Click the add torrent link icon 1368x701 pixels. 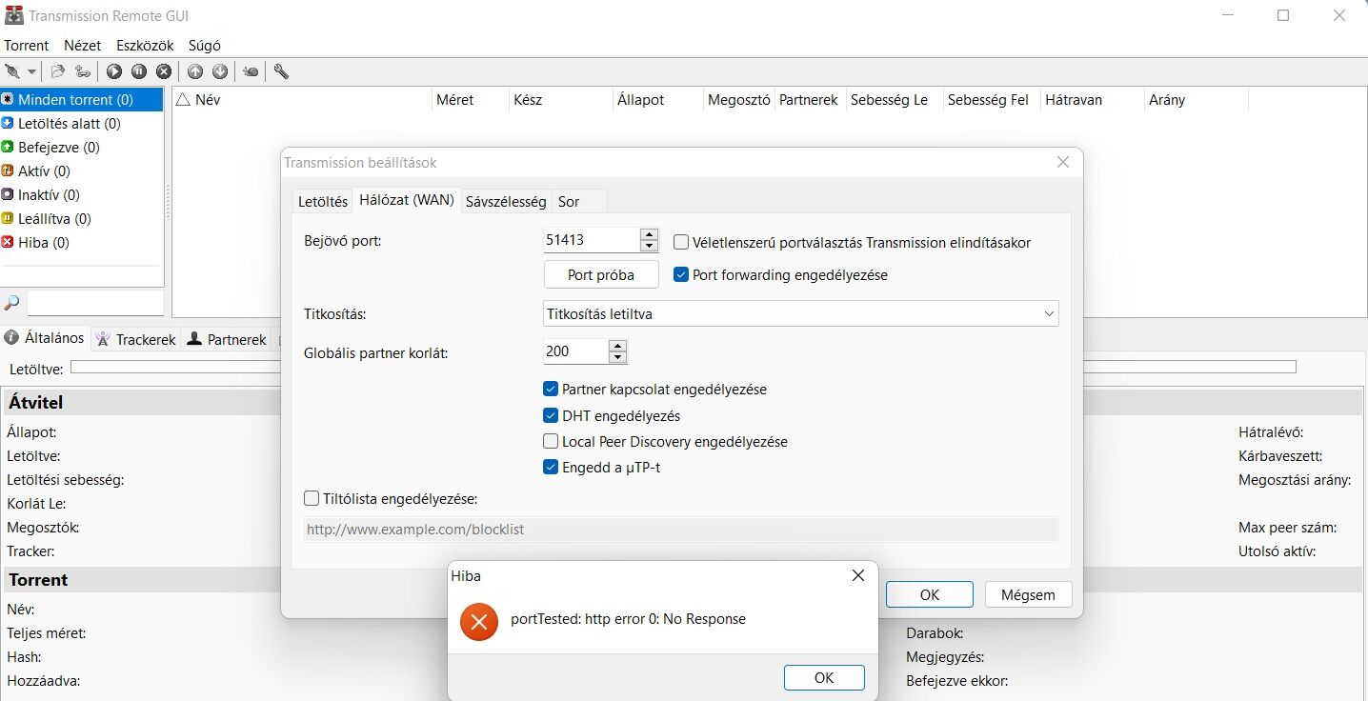[83, 71]
